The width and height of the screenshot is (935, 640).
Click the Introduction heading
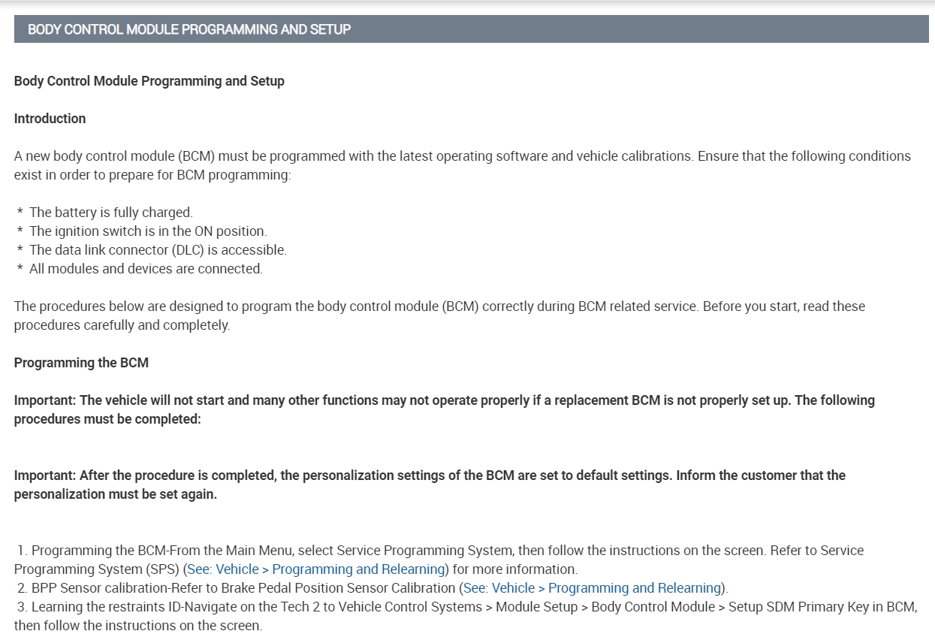(x=50, y=119)
